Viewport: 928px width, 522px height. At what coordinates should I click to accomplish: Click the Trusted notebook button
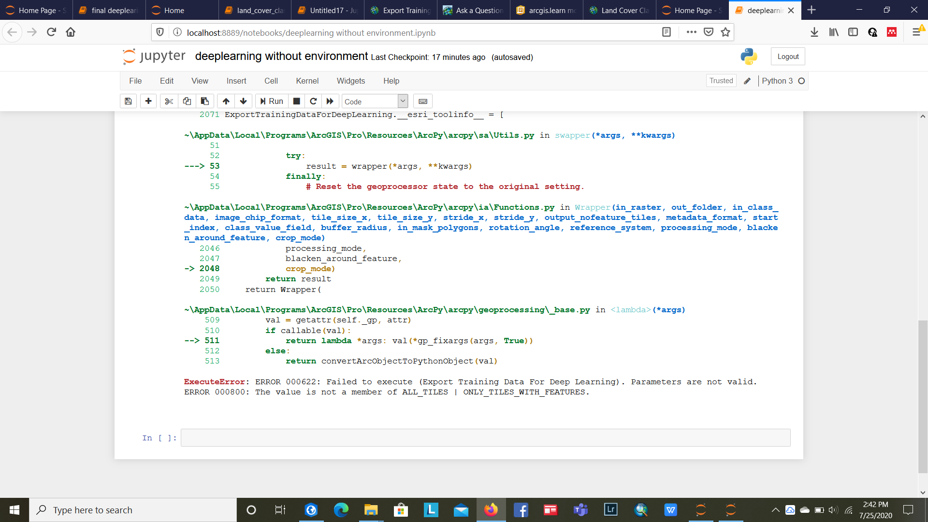[721, 81]
